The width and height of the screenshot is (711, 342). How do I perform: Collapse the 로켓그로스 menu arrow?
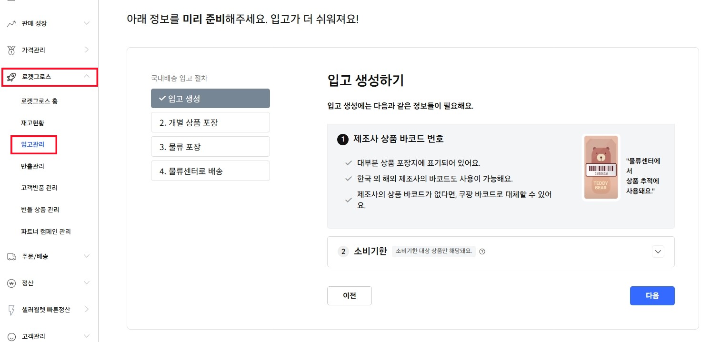click(x=86, y=76)
